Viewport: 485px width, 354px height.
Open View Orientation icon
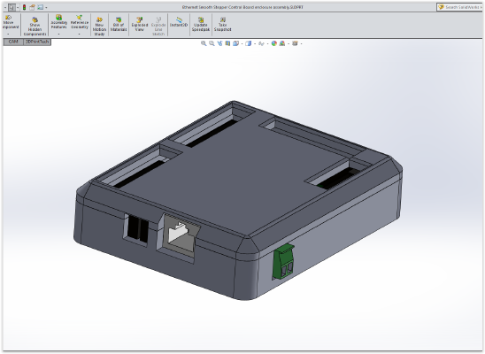[x=235, y=43]
